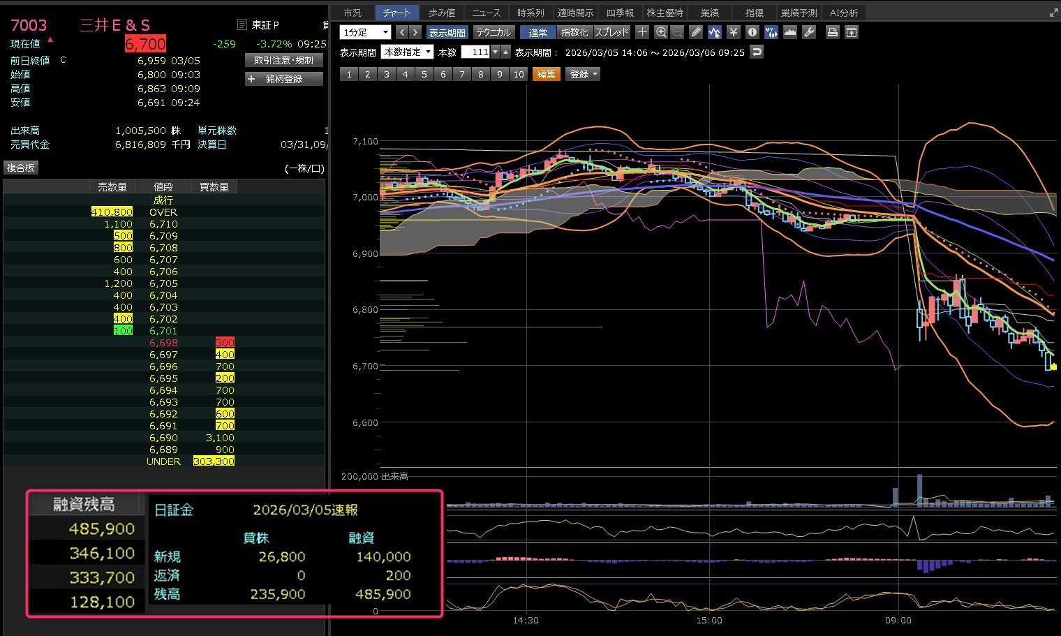Open the 四季報 tab

coord(620,13)
